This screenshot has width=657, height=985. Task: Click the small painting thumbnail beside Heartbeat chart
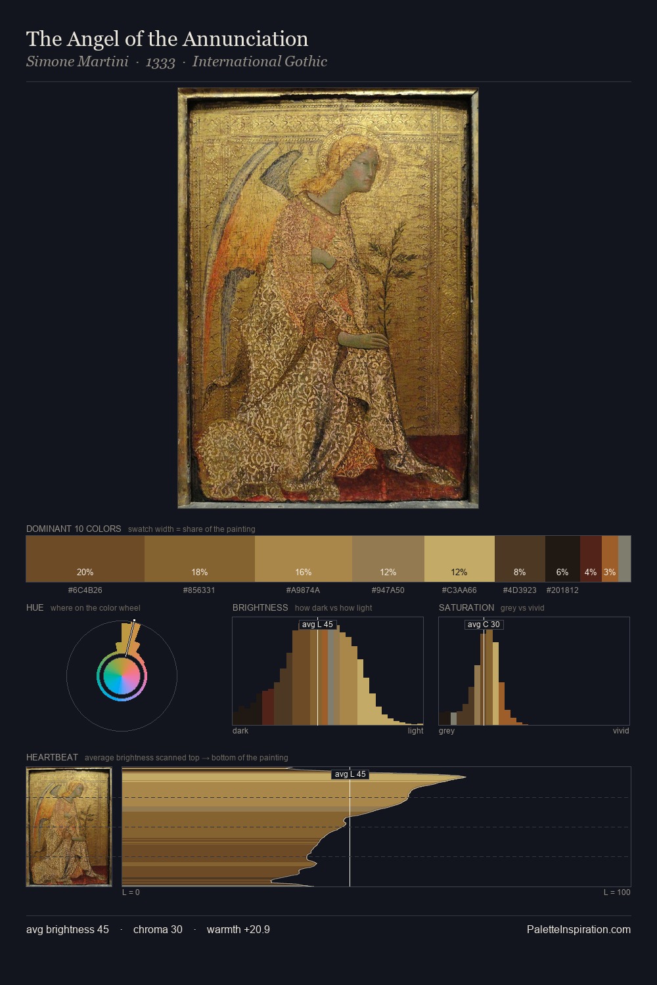point(69,827)
